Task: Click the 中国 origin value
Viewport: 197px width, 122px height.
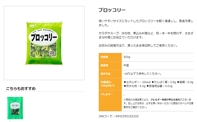Action: point(126,65)
